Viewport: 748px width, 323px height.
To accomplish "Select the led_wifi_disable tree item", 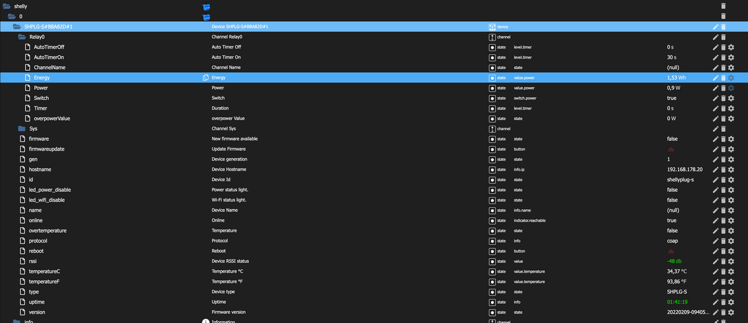I will (47, 200).
